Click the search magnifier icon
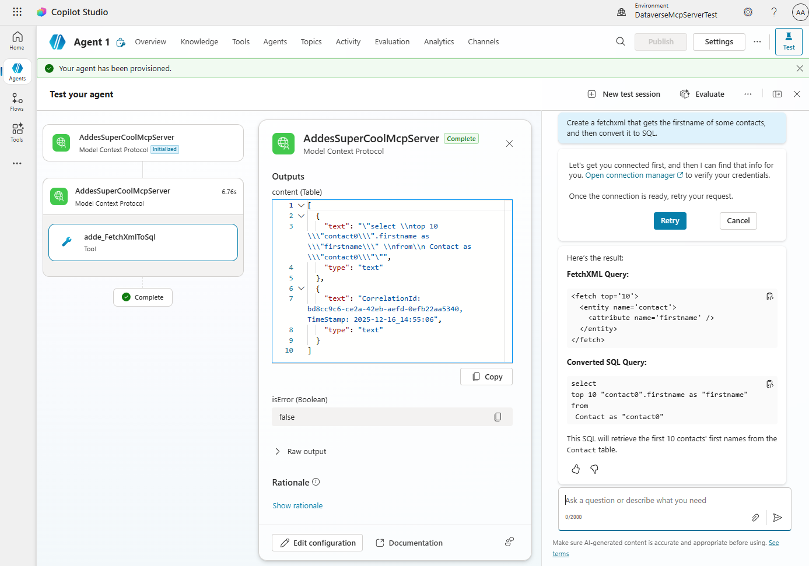Screen dimensions: 809x566 620,41
